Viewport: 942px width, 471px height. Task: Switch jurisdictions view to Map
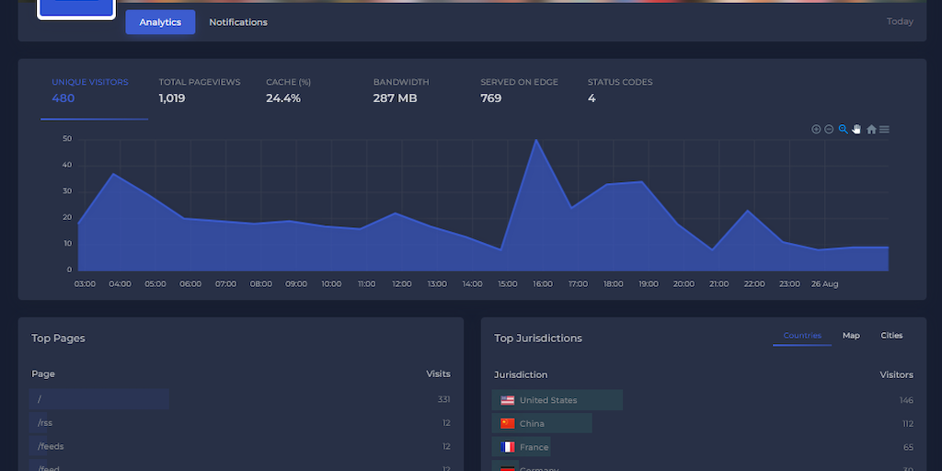(851, 336)
